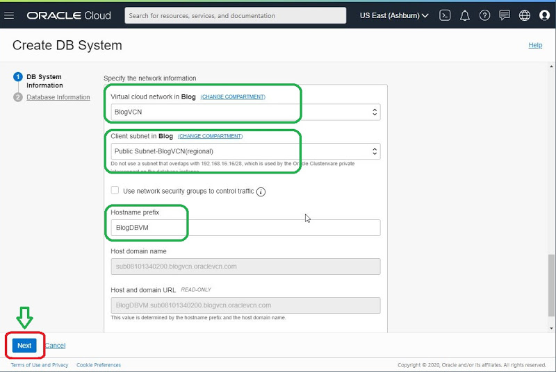Click the vertical scrollbar thumb
The image size is (556, 372).
point(551,285)
